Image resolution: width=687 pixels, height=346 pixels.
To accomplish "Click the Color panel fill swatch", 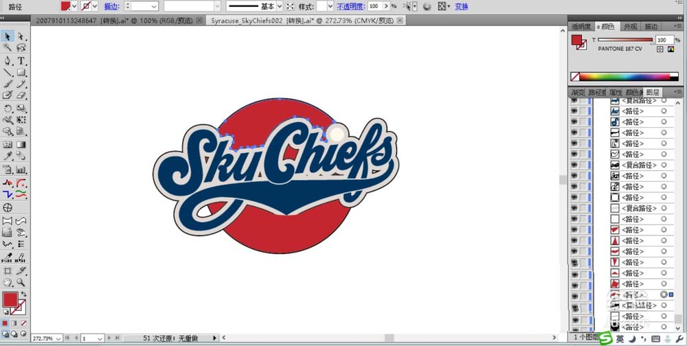I will point(577,41).
